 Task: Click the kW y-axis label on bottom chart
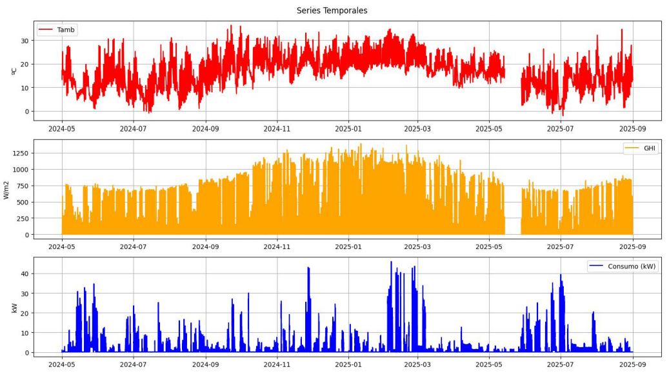click(14, 308)
